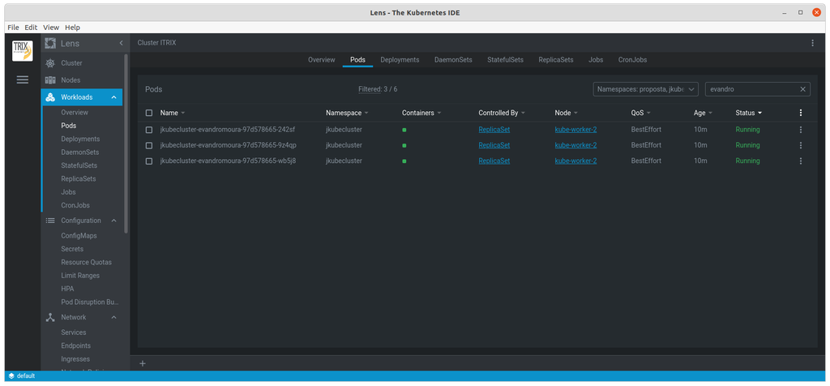Open the Namespaces filter dropdown
Image resolution: width=830 pixels, height=386 pixels.
(646, 89)
